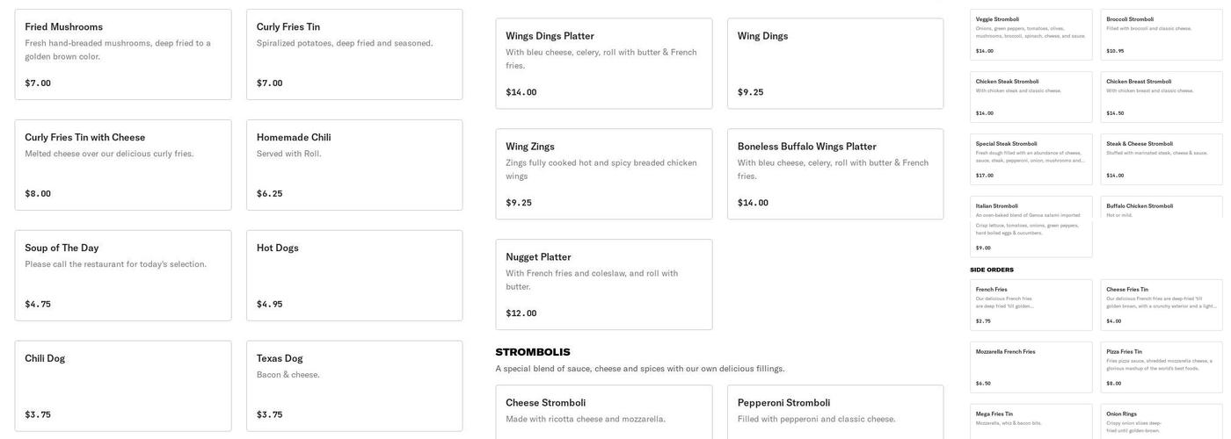
Task: Open the Texas Dog menu card
Action: 354,385
